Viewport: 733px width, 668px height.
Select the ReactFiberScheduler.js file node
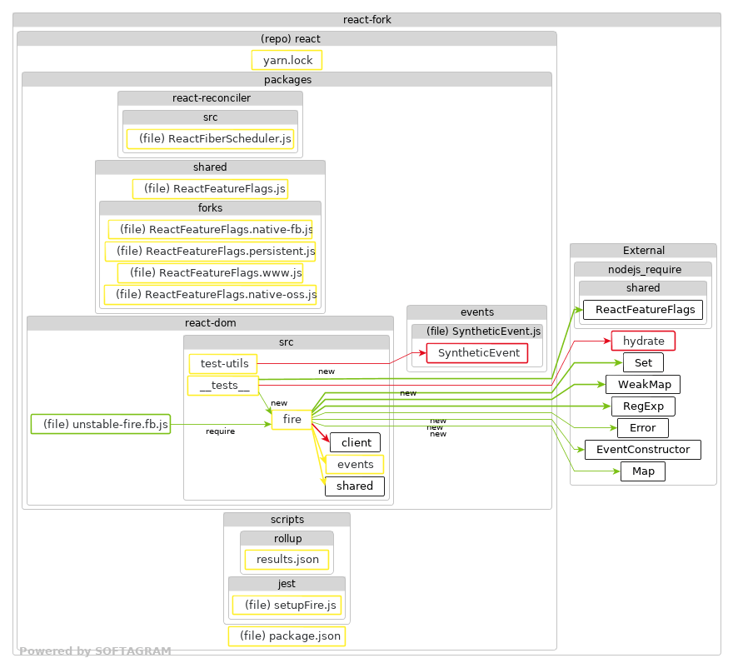pos(211,138)
